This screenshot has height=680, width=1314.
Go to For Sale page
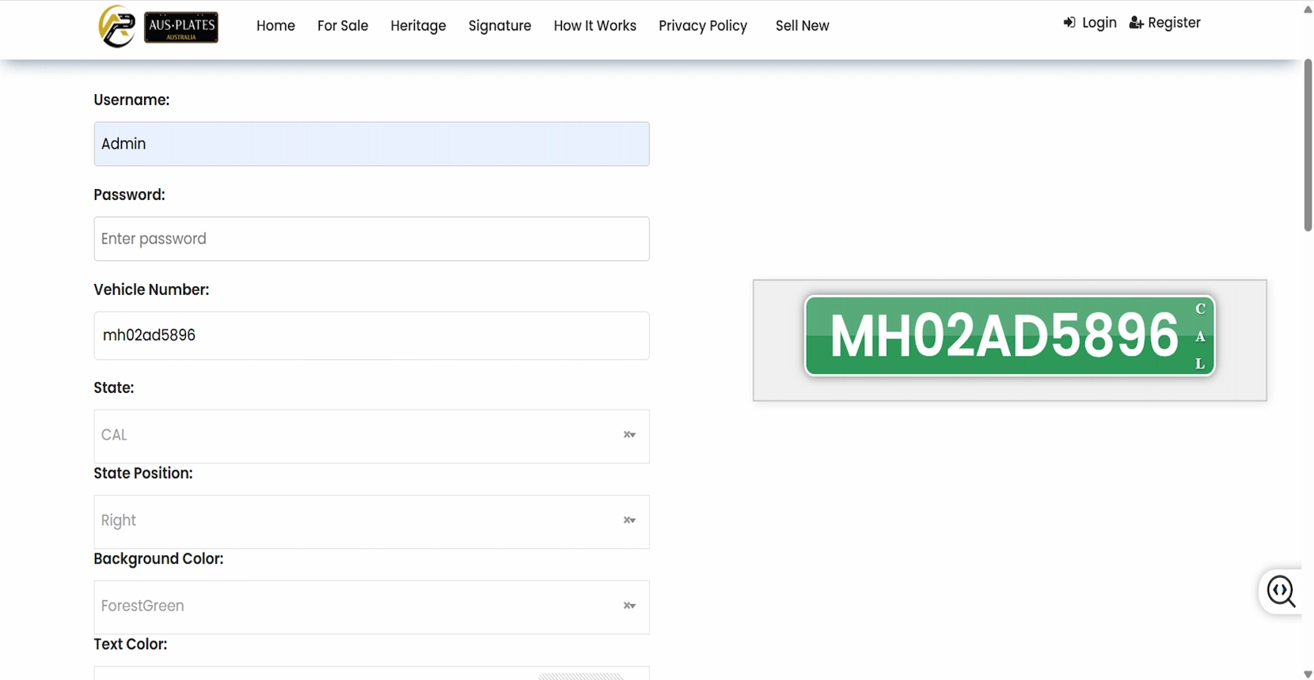[343, 26]
